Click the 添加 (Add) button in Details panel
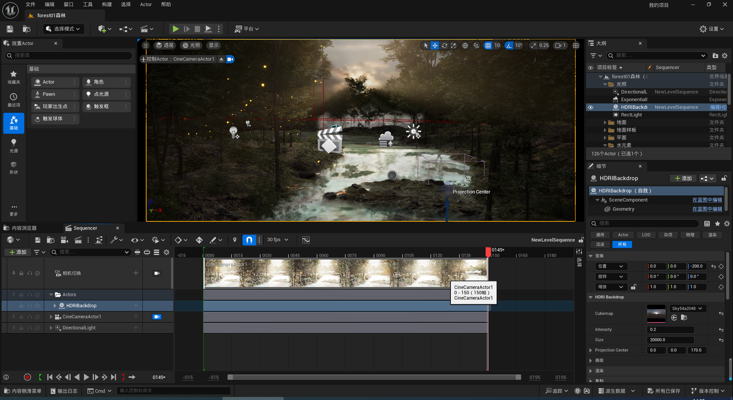This screenshot has height=400, width=733. [683, 178]
